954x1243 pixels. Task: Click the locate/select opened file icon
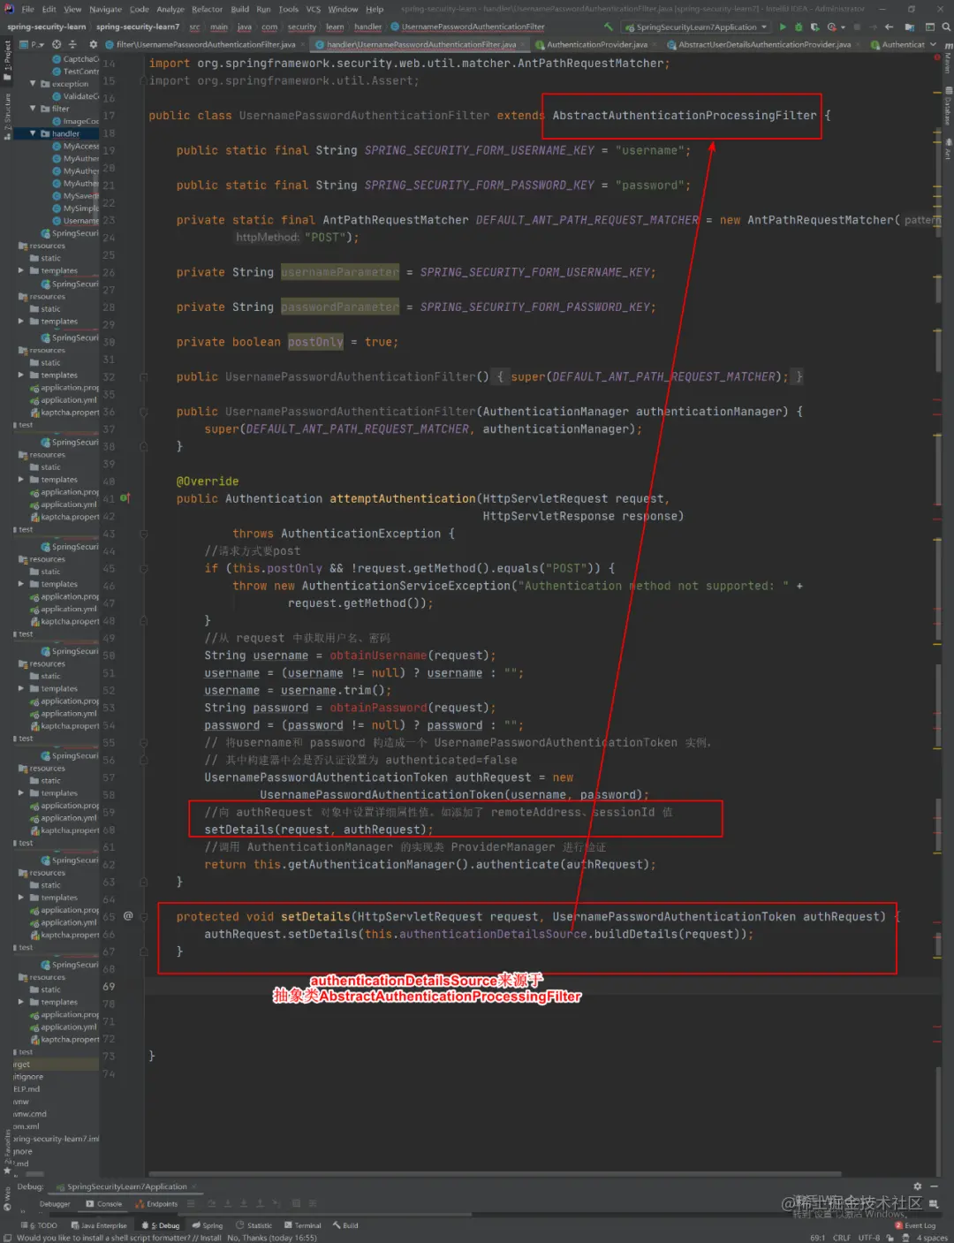pos(57,44)
